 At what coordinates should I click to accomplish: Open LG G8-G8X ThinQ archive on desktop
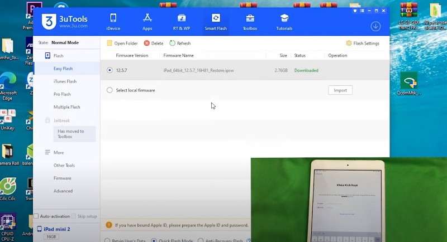408,17
